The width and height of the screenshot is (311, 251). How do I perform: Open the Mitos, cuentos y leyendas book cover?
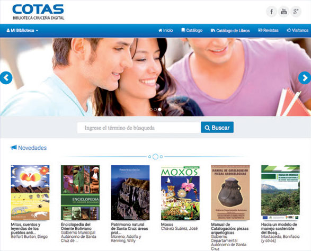30,193
